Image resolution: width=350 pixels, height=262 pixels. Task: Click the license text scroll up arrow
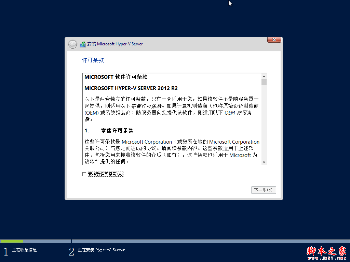coord(264,76)
